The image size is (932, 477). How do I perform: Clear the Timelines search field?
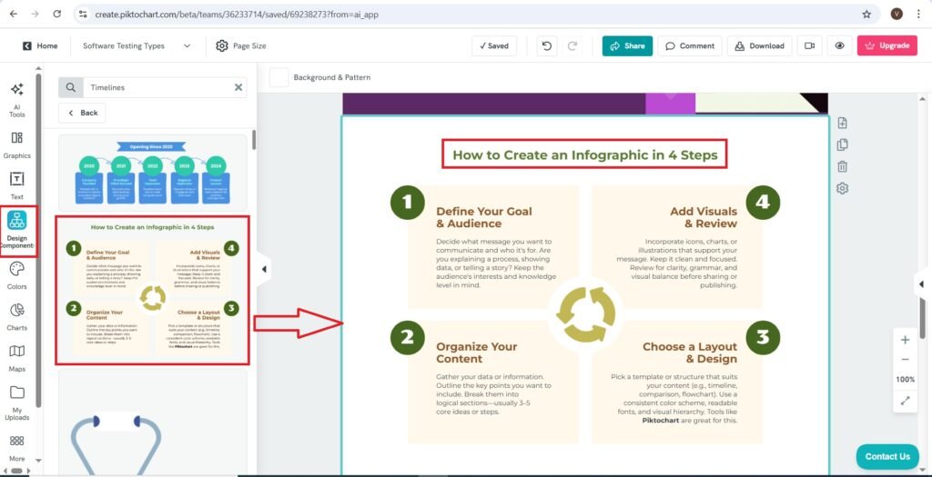(x=238, y=87)
